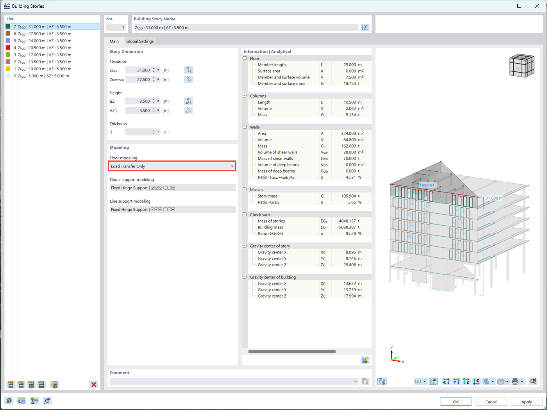The height and width of the screenshot is (410, 547).
Task: Toggle second checkbox in Nodal support modeling row
Action: pos(157,188)
